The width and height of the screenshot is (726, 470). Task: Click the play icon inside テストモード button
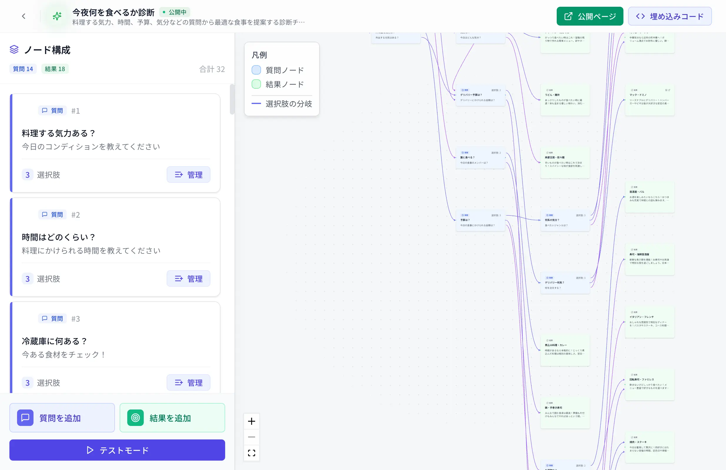(x=90, y=450)
